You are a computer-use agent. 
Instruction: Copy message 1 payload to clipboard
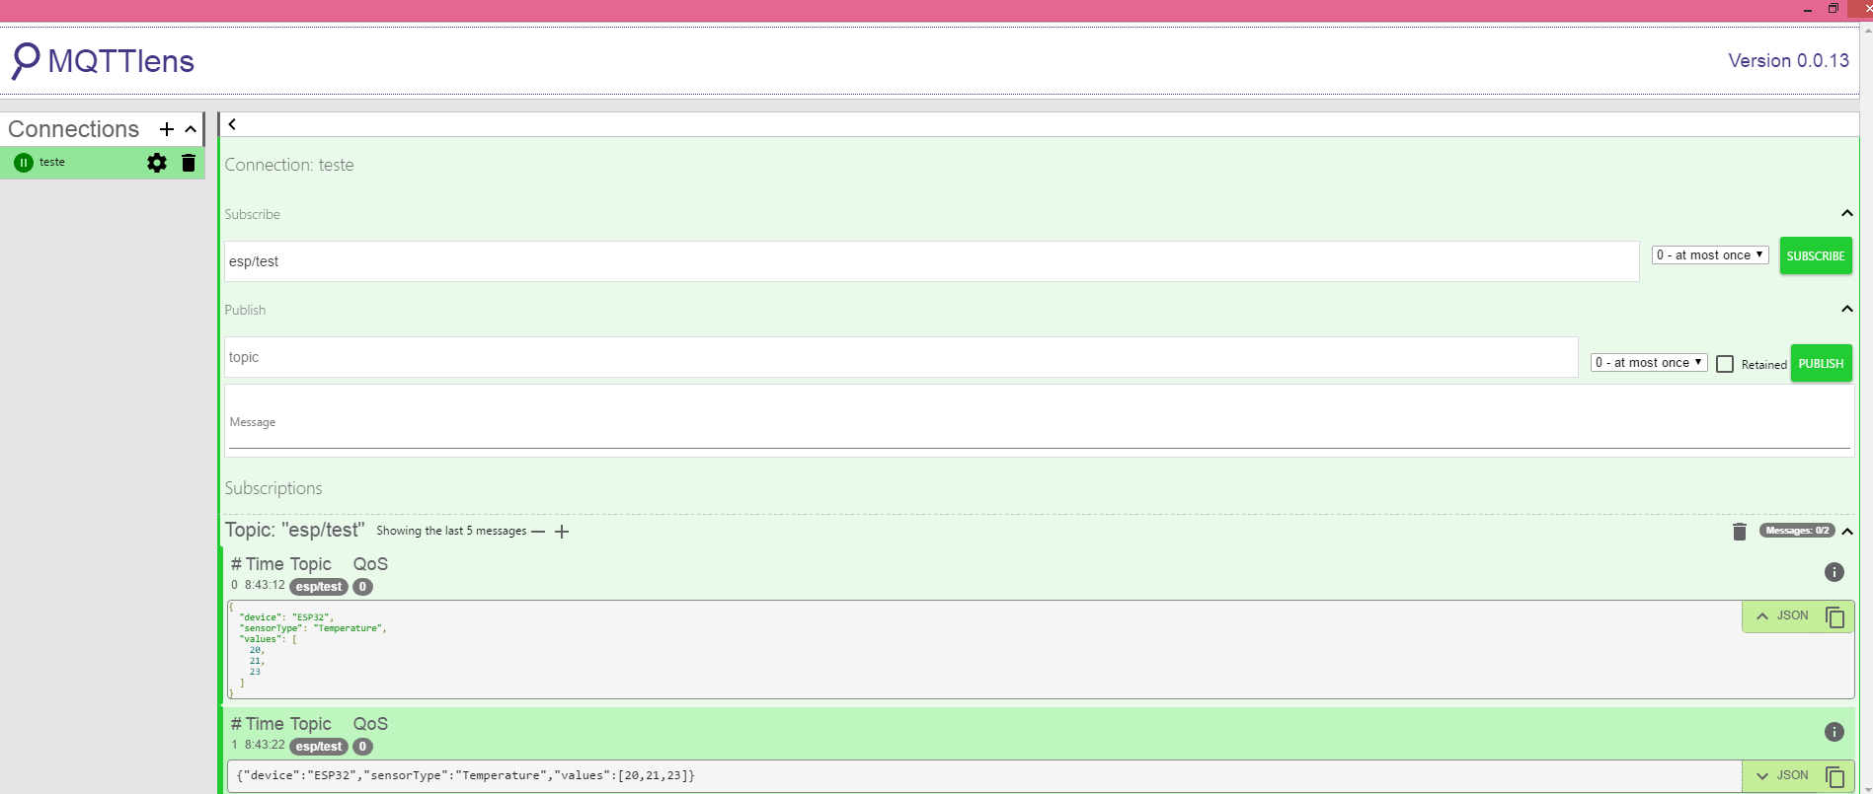click(1835, 776)
